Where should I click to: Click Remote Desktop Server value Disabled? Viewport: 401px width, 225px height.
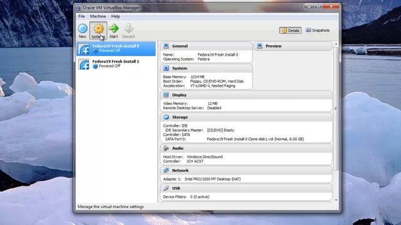[214, 108]
